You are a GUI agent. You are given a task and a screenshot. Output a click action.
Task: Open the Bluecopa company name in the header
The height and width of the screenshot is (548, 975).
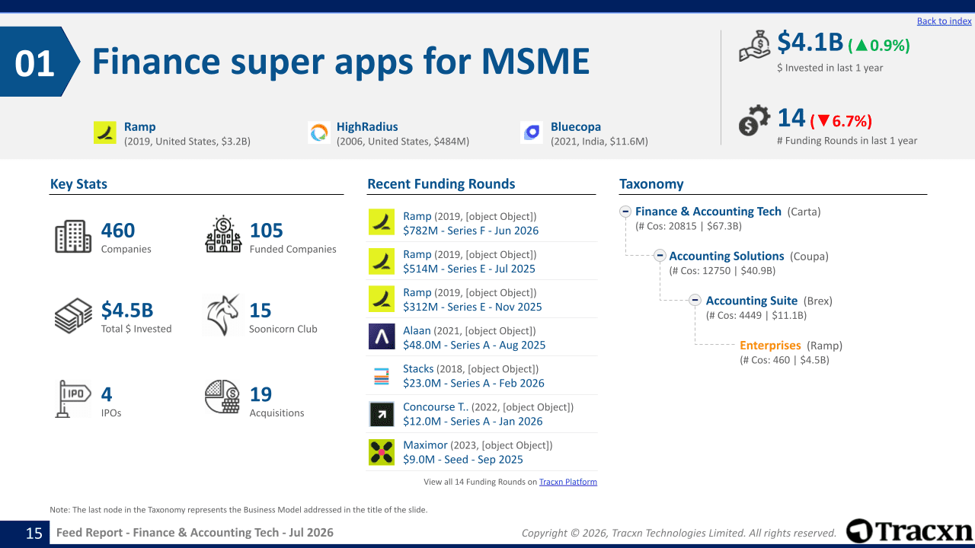coord(576,127)
